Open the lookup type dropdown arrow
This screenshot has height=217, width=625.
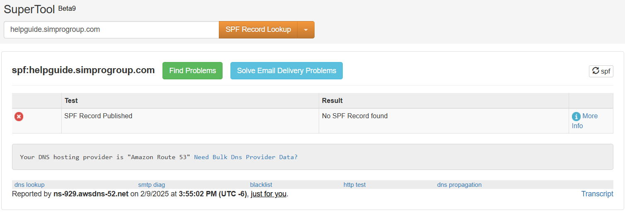(x=306, y=30)
